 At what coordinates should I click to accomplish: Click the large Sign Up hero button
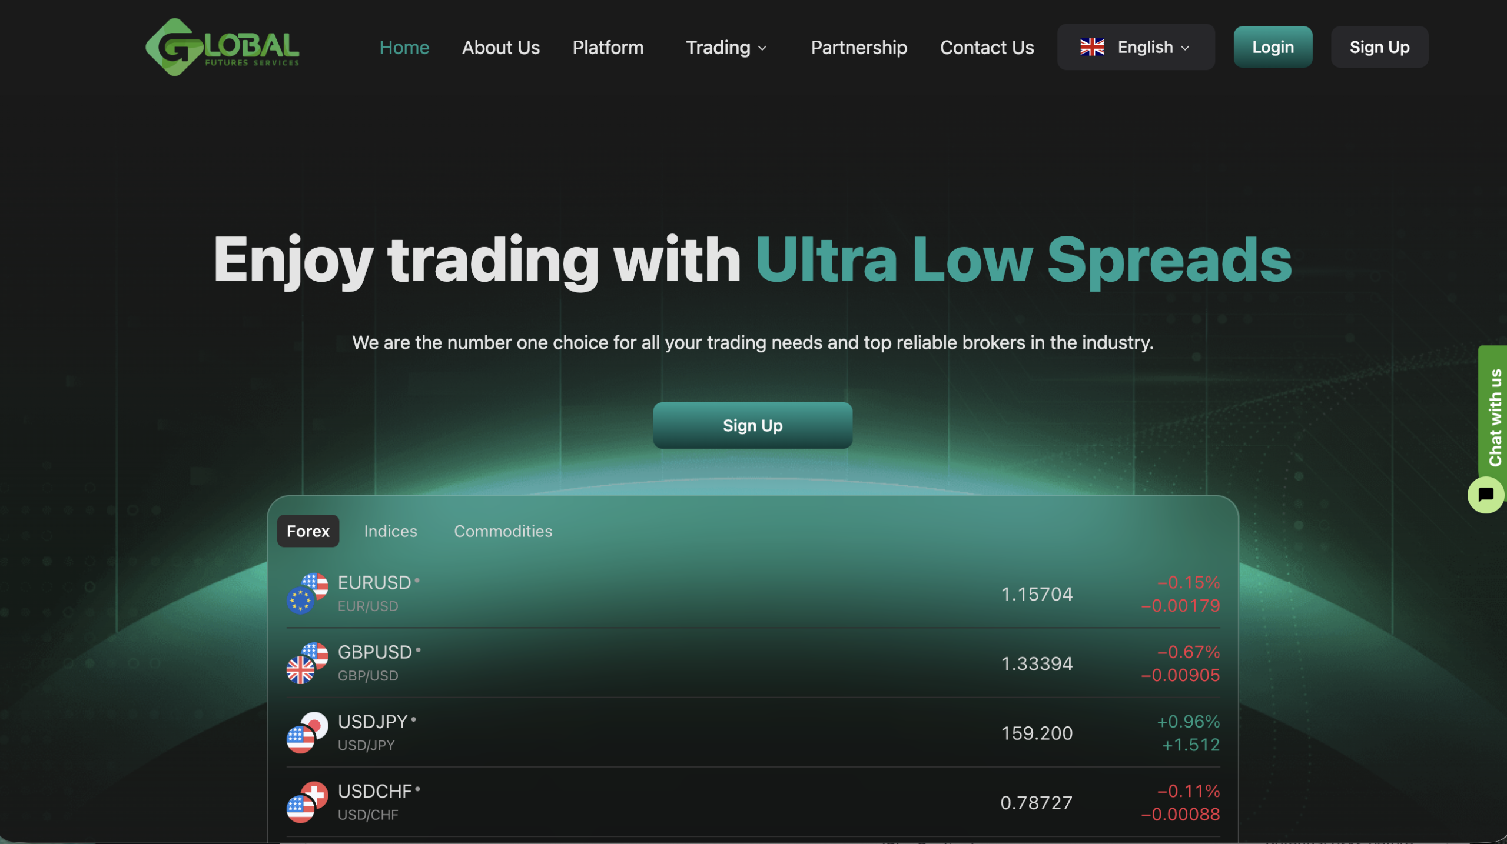pyautogui.click(x=752, y=425)
